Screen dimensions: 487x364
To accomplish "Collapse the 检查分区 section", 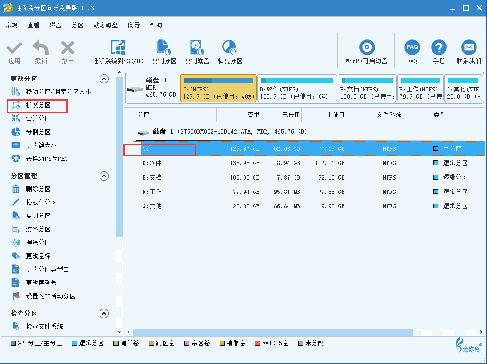I will tap(104, 313).
